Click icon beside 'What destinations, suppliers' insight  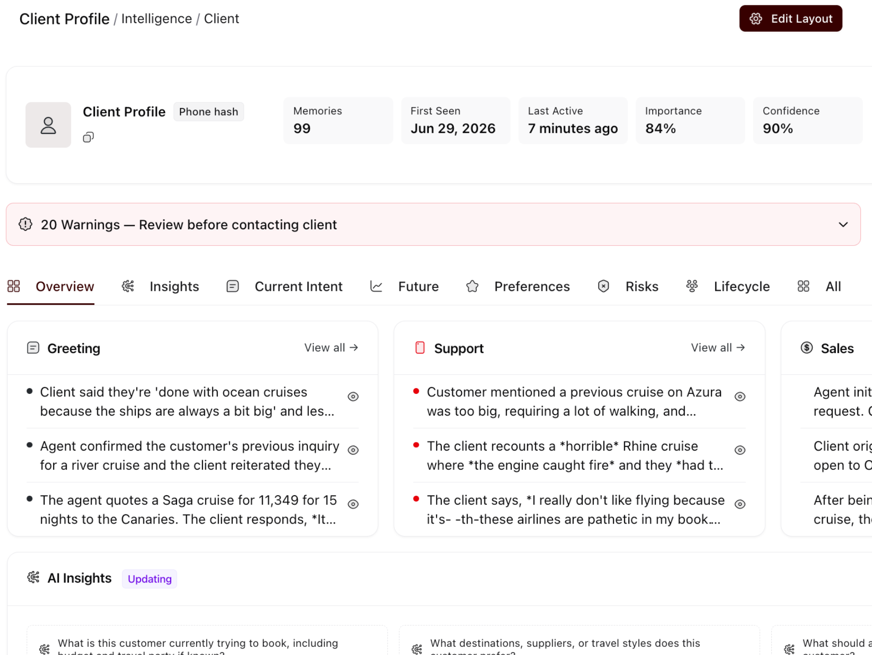(417, 649)
